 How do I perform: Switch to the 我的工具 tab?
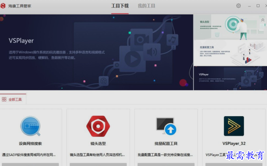(146, 6)
